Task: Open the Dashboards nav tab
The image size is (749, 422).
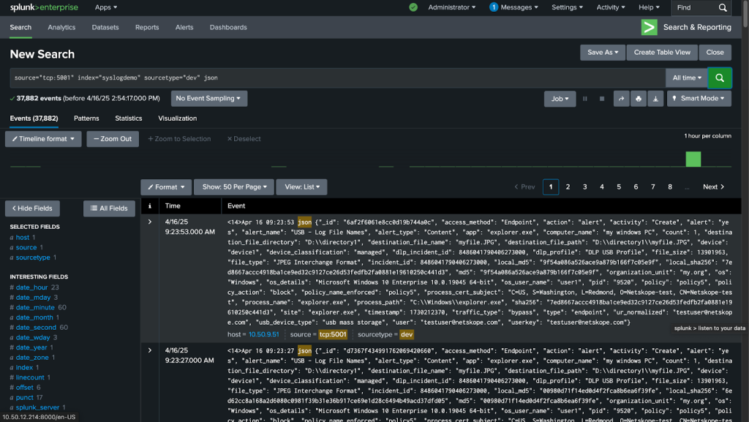Action: pos(228,27)
